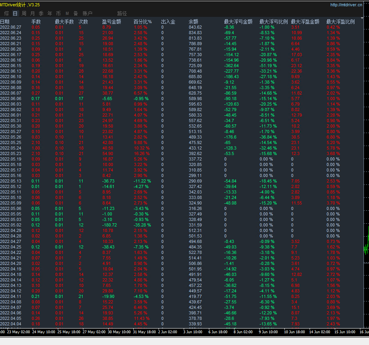The height and width of the screenshot is (345, 369).
Task: Click the 盈亏金额 column header
Action: click(112, 22)
